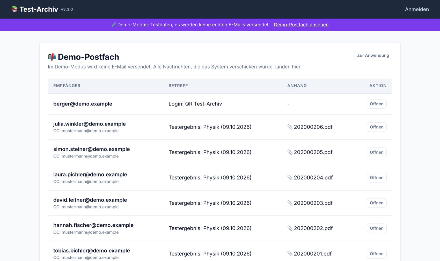Open the Anmelden login link
The height and width of the screenshot is (261, 440).
click(417, 9)
